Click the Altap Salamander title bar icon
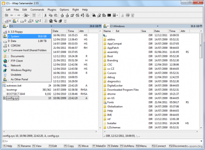 tap(4, 3)
